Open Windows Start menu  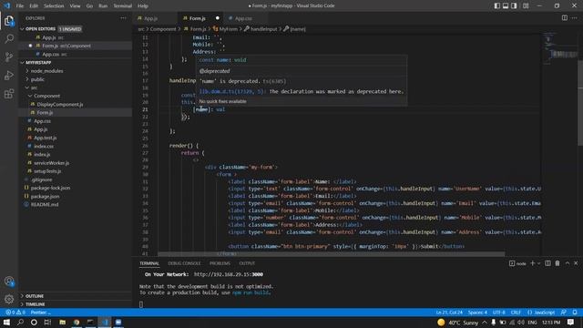coord(6,322)
